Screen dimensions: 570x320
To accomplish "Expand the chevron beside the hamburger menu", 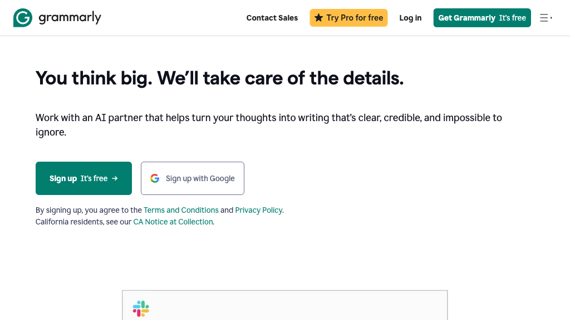I will [x=552, y=17].
